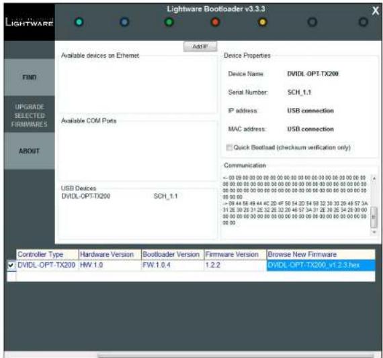
Task: Click the Browse New Firmware column header
Action: [x=321, y=255]
